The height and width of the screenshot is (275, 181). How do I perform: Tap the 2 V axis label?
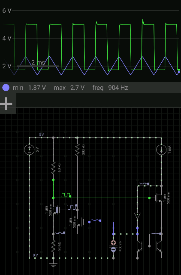(x=7, y=66)
